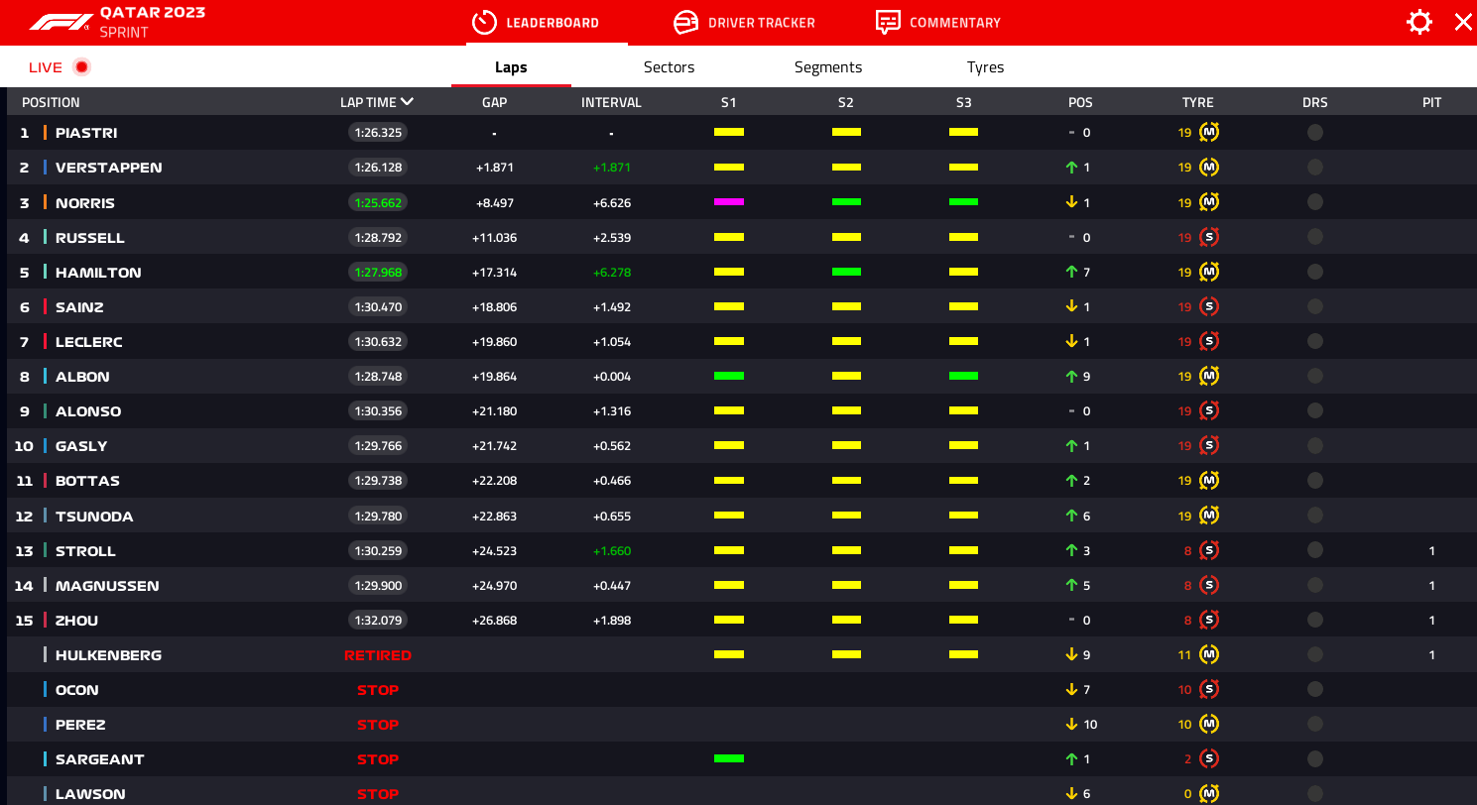The image size is (1477, 805).
Task: Click the S1 column header
Action: [x=729, y=102]
